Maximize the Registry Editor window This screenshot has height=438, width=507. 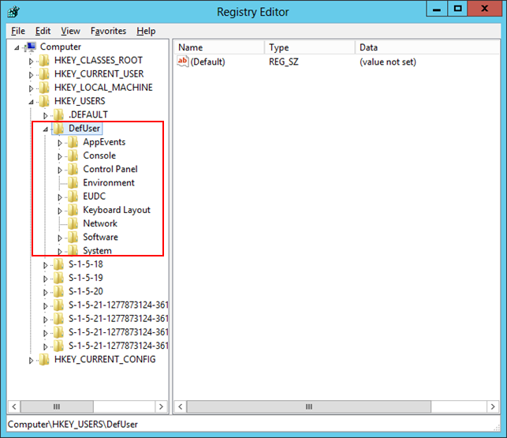coord(457,9)
